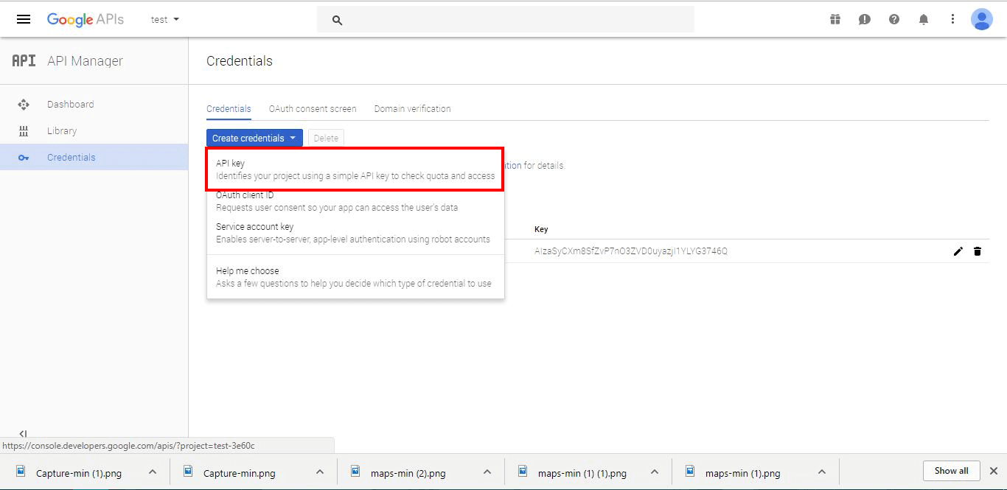The image size is (1007, 490).
Task: Expand options for maps-min (1).png download
Action: point(822,472)
